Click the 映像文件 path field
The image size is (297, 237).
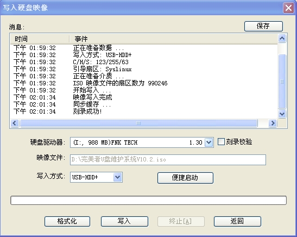click(168, 160)
